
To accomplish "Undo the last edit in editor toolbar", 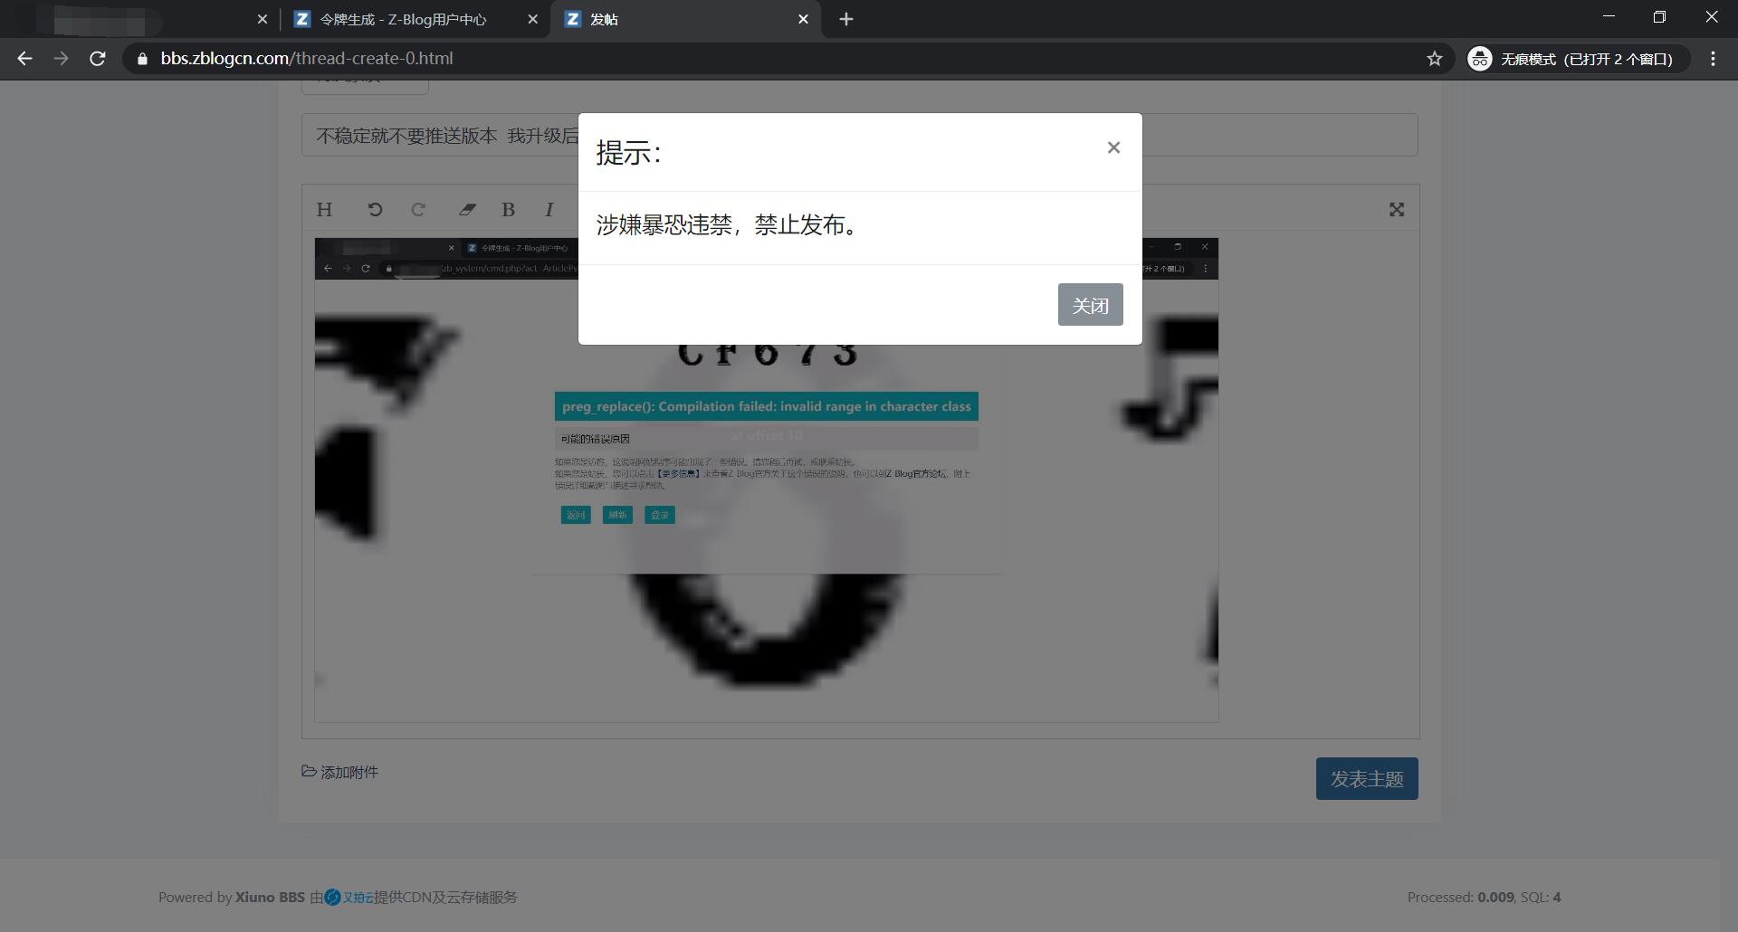I will point(375,210).
